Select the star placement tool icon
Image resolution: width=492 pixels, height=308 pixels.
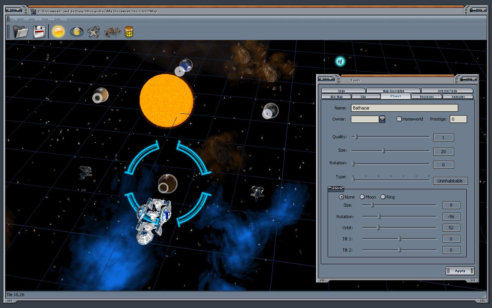58,31
